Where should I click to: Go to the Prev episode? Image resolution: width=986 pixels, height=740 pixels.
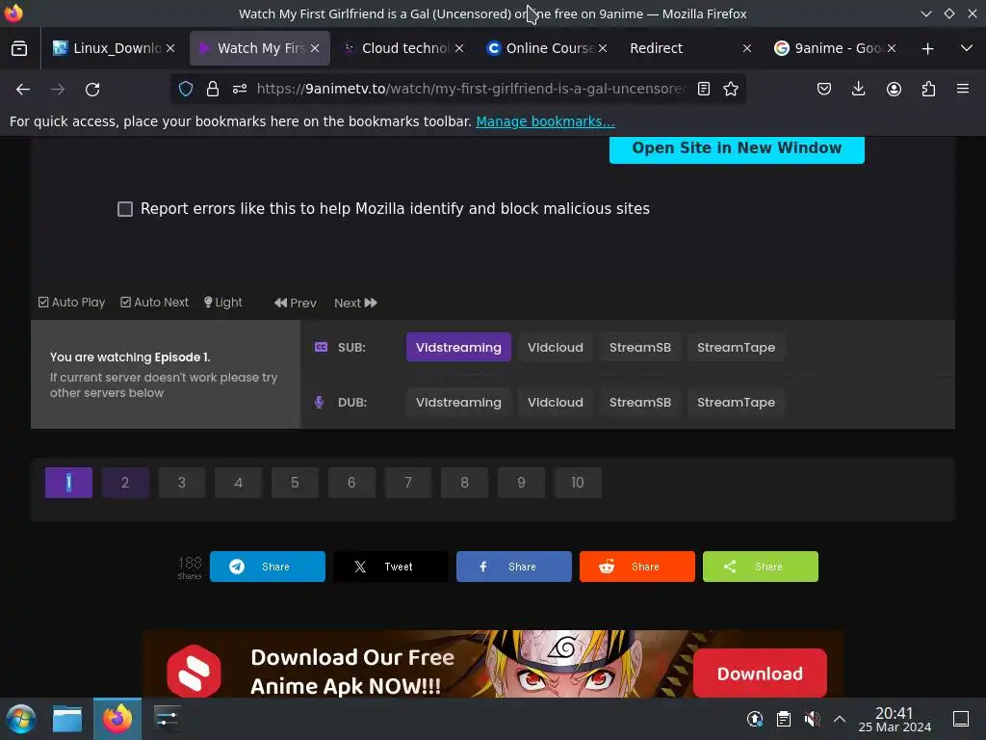tap(296, 303)
